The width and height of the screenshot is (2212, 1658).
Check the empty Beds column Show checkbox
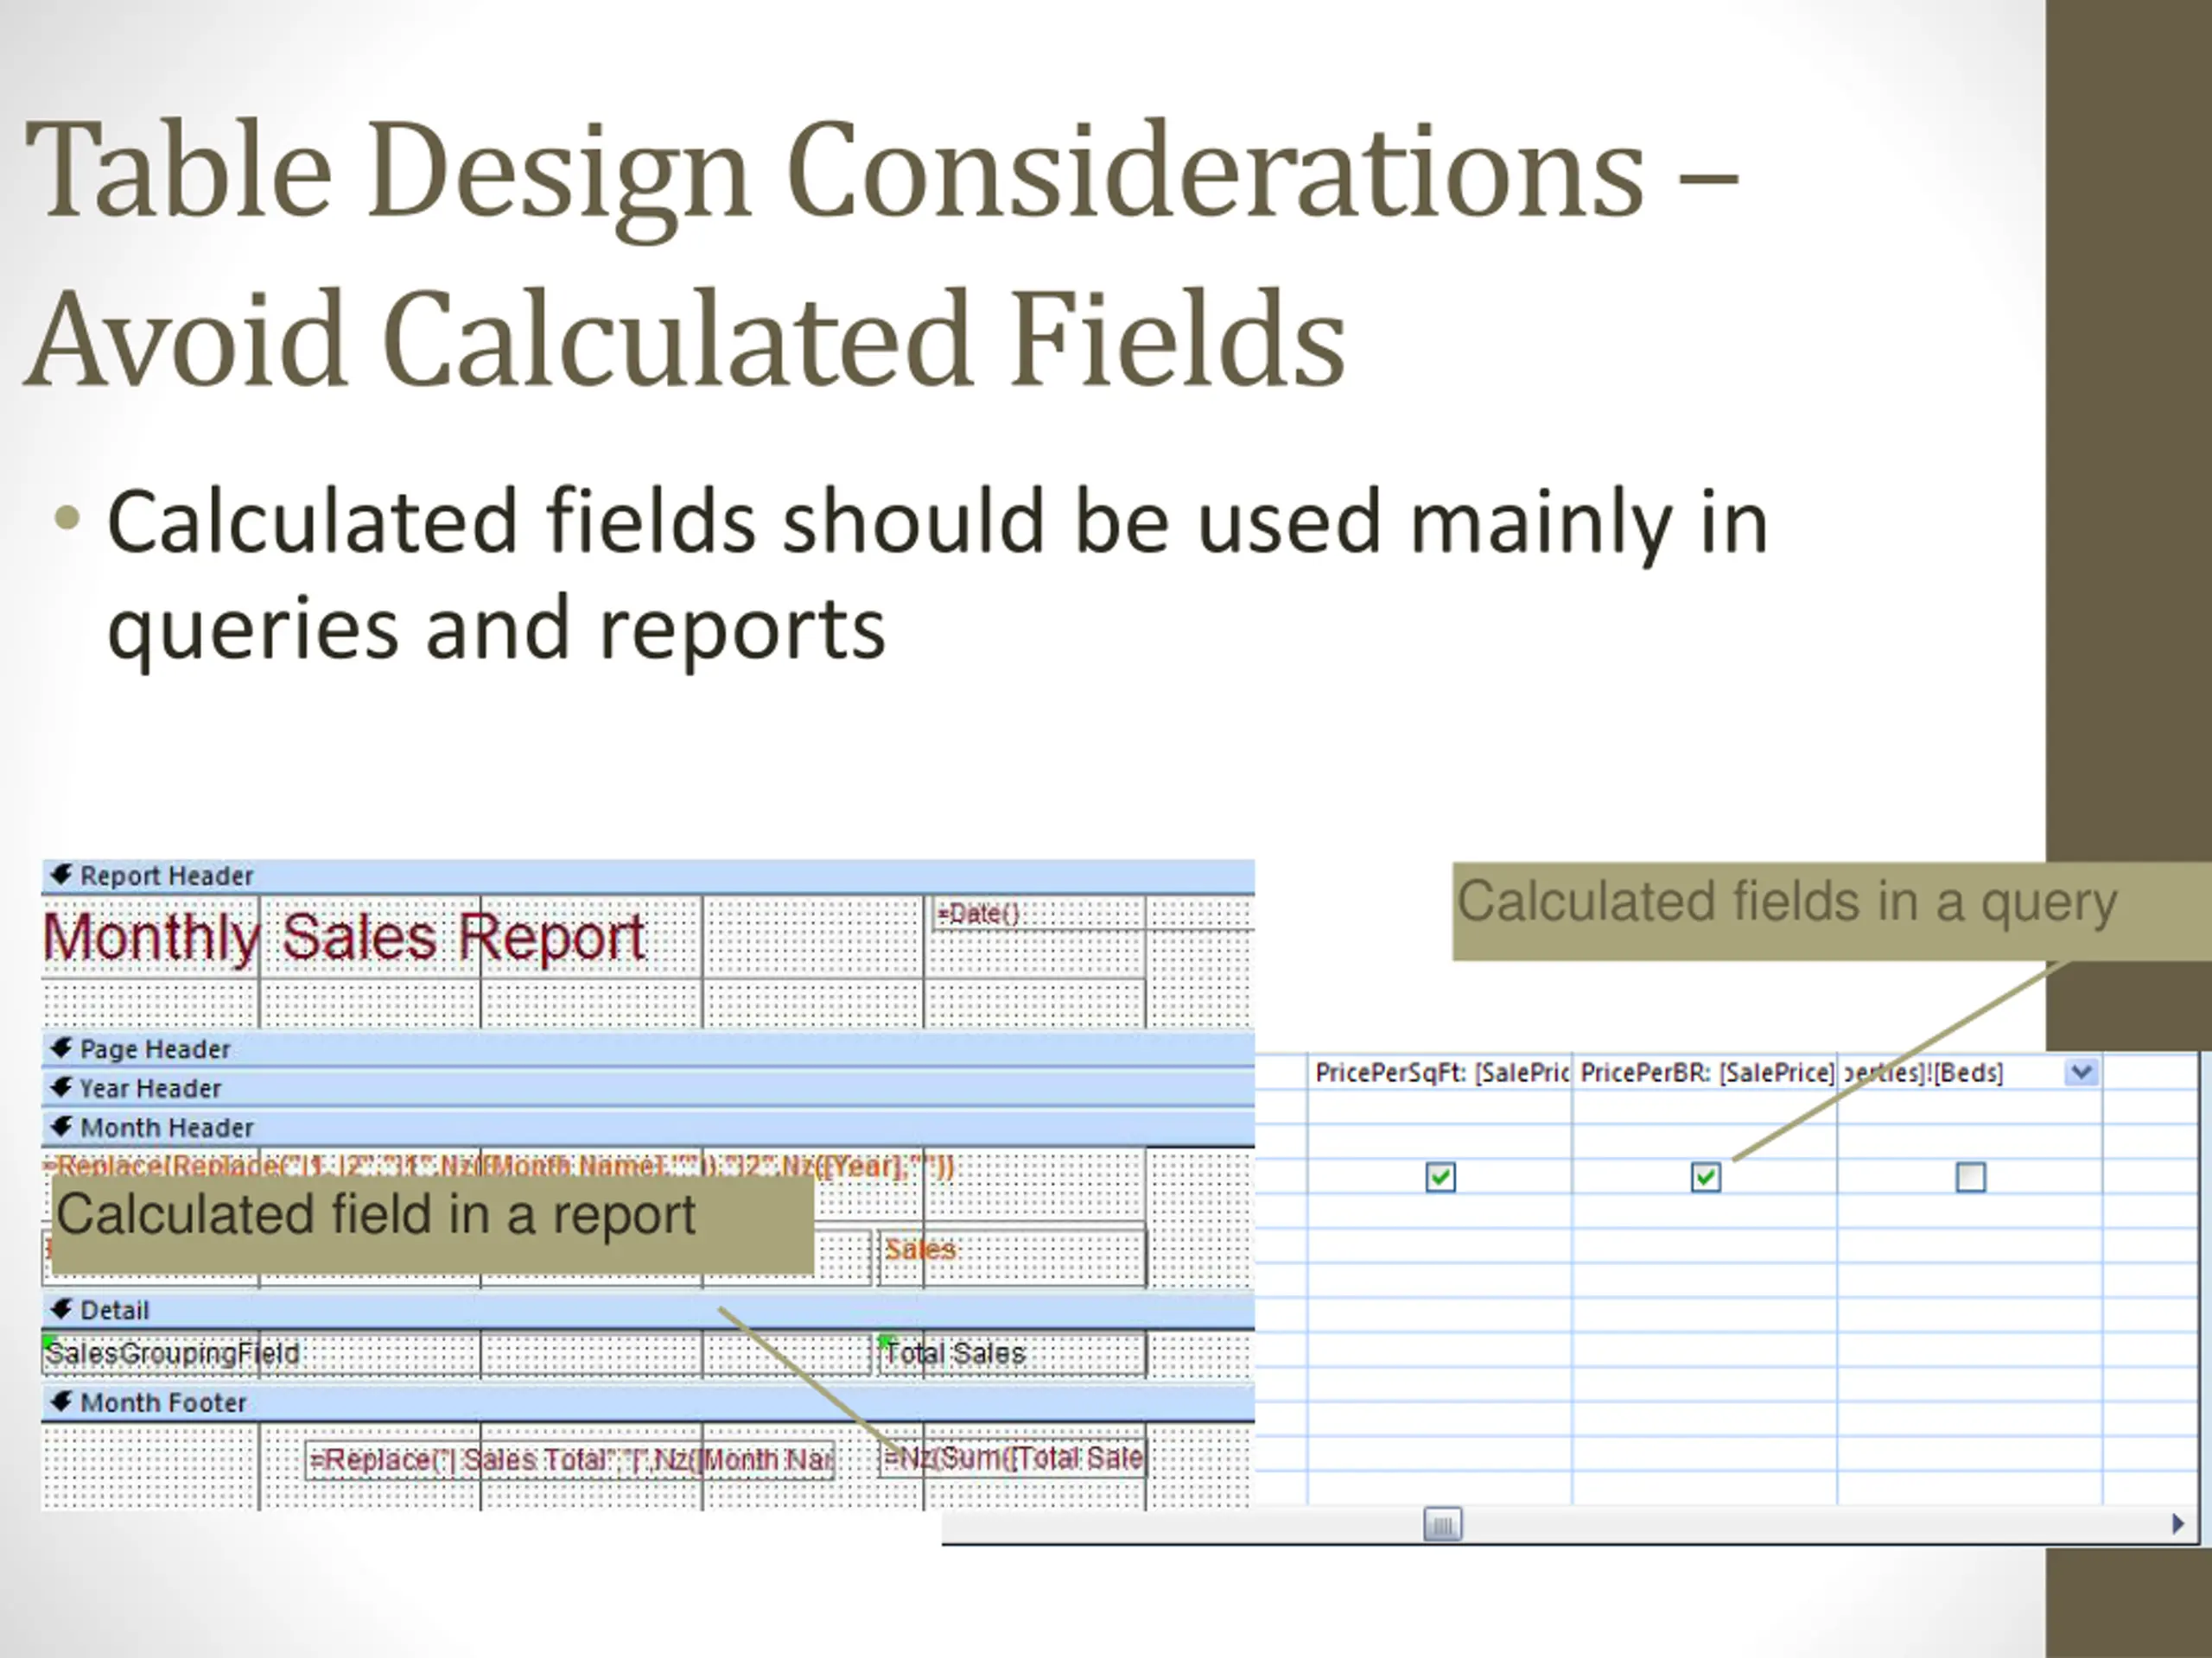coord(1970,1177)
